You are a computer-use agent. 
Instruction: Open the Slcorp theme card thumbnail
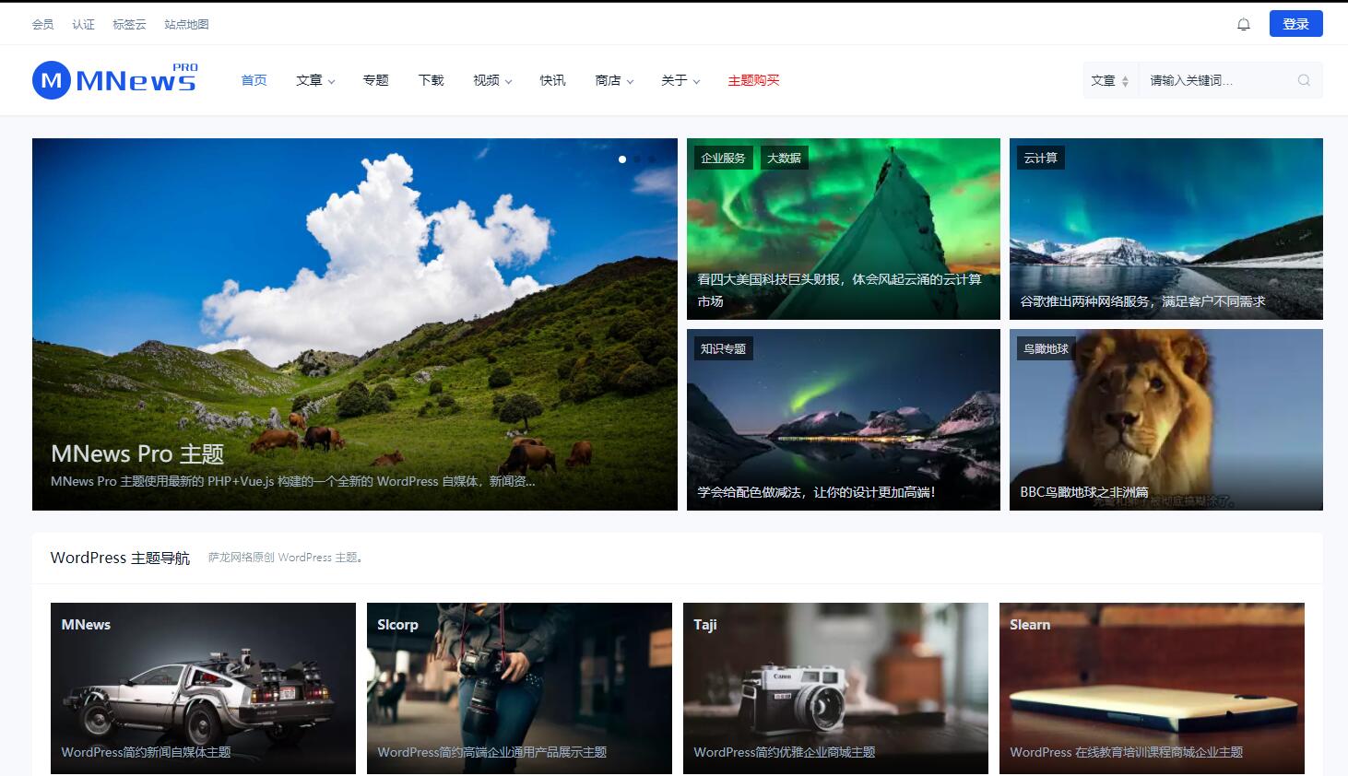tap(519, 688)
